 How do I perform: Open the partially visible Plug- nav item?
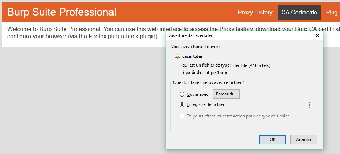pos(333,12)
